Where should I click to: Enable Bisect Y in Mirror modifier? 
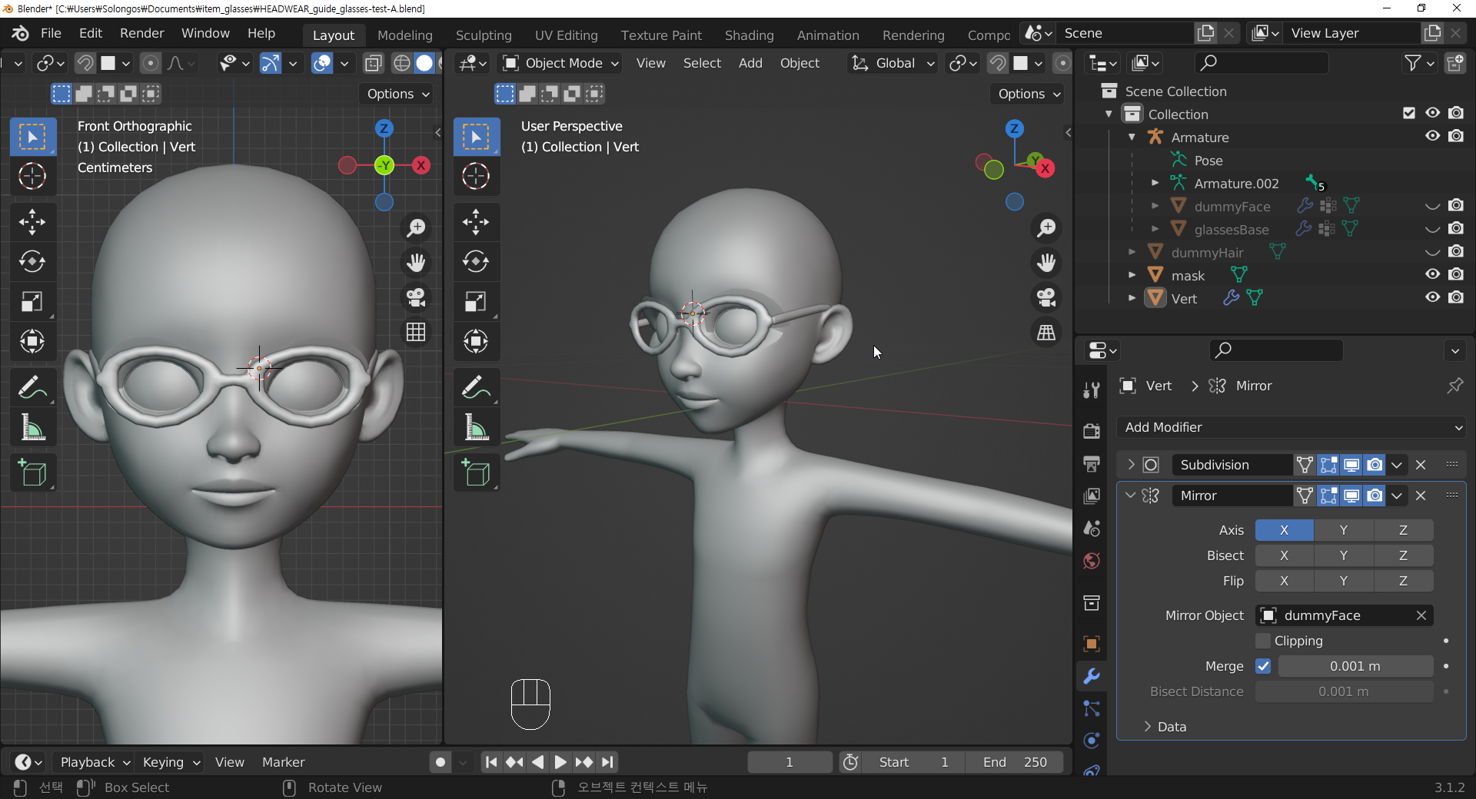[1343, 555]
